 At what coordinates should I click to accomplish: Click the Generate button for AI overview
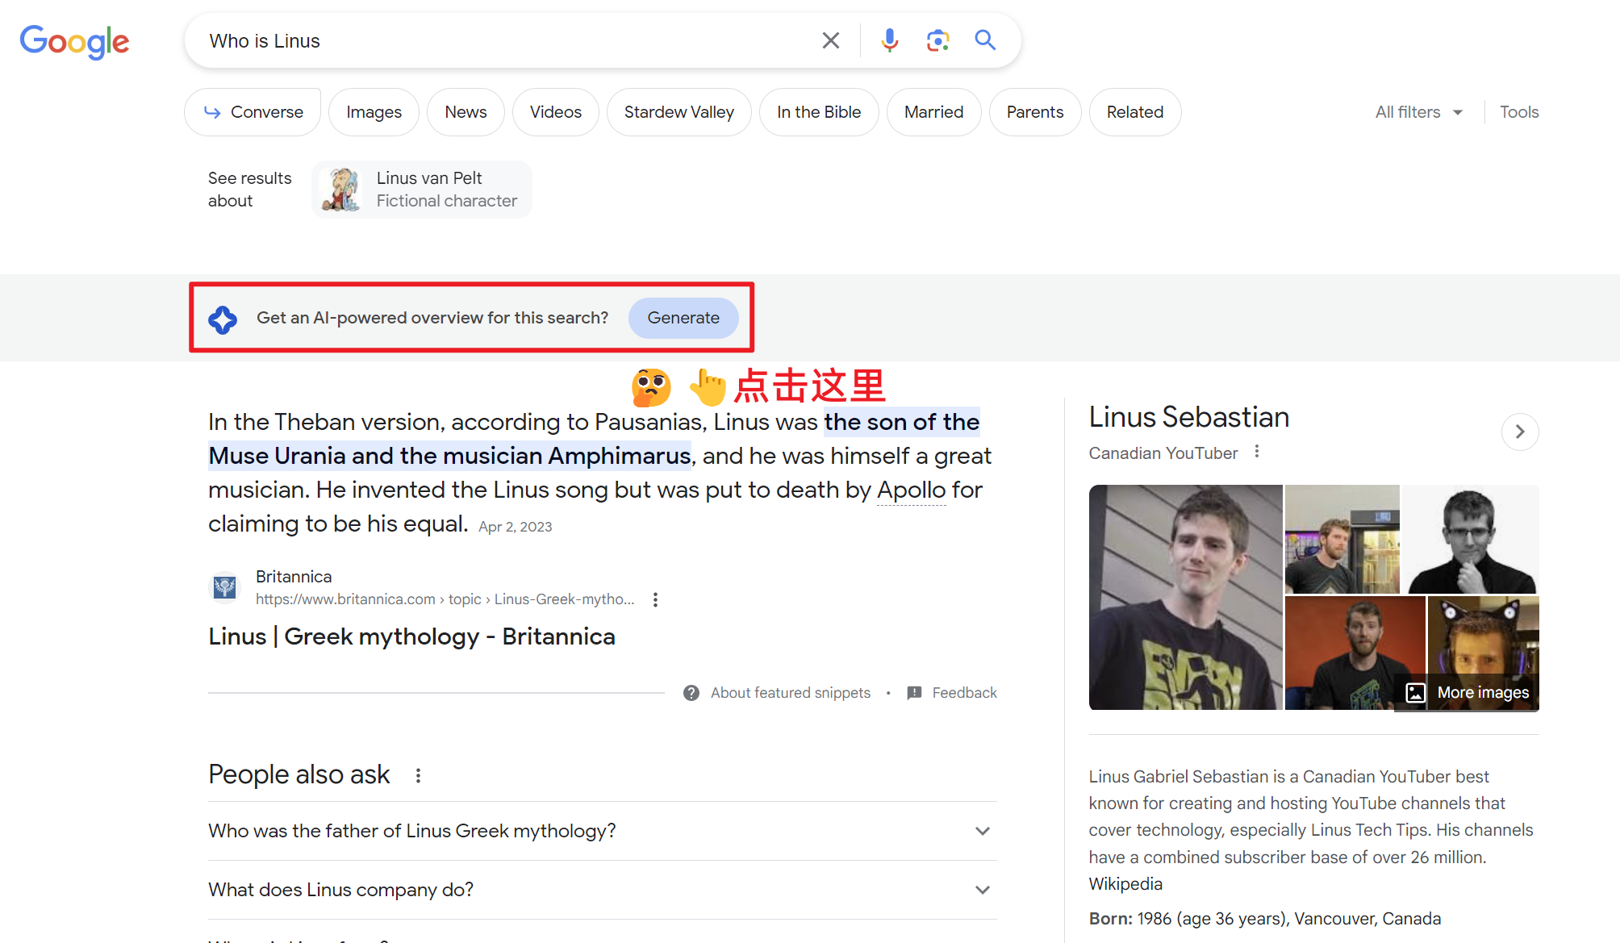(x=683, y=318)
